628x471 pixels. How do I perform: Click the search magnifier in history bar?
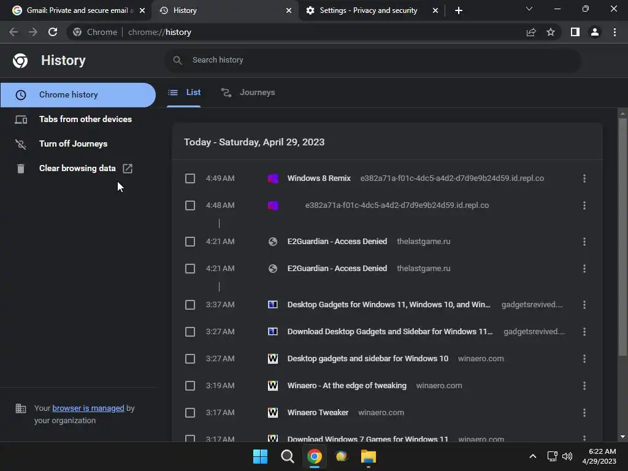pos(177,60)
